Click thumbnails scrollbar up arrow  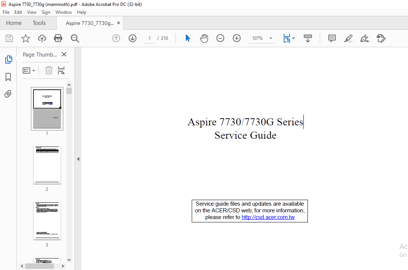[x=69, y=85]
